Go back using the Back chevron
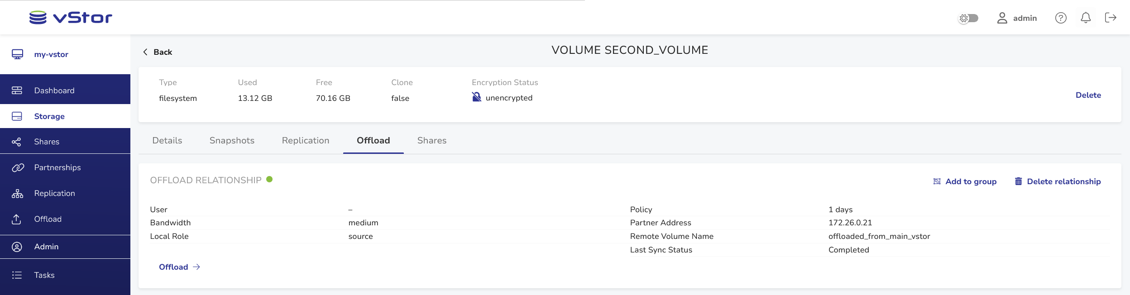1130x295 pixels. click(145, 52)
